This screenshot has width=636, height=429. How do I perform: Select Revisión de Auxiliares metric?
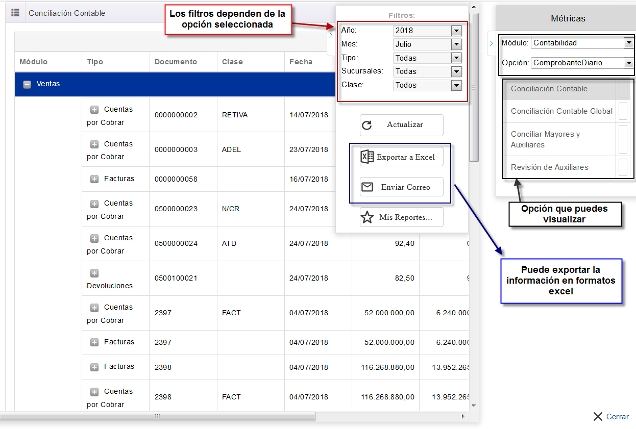click(x=550, y=167)
